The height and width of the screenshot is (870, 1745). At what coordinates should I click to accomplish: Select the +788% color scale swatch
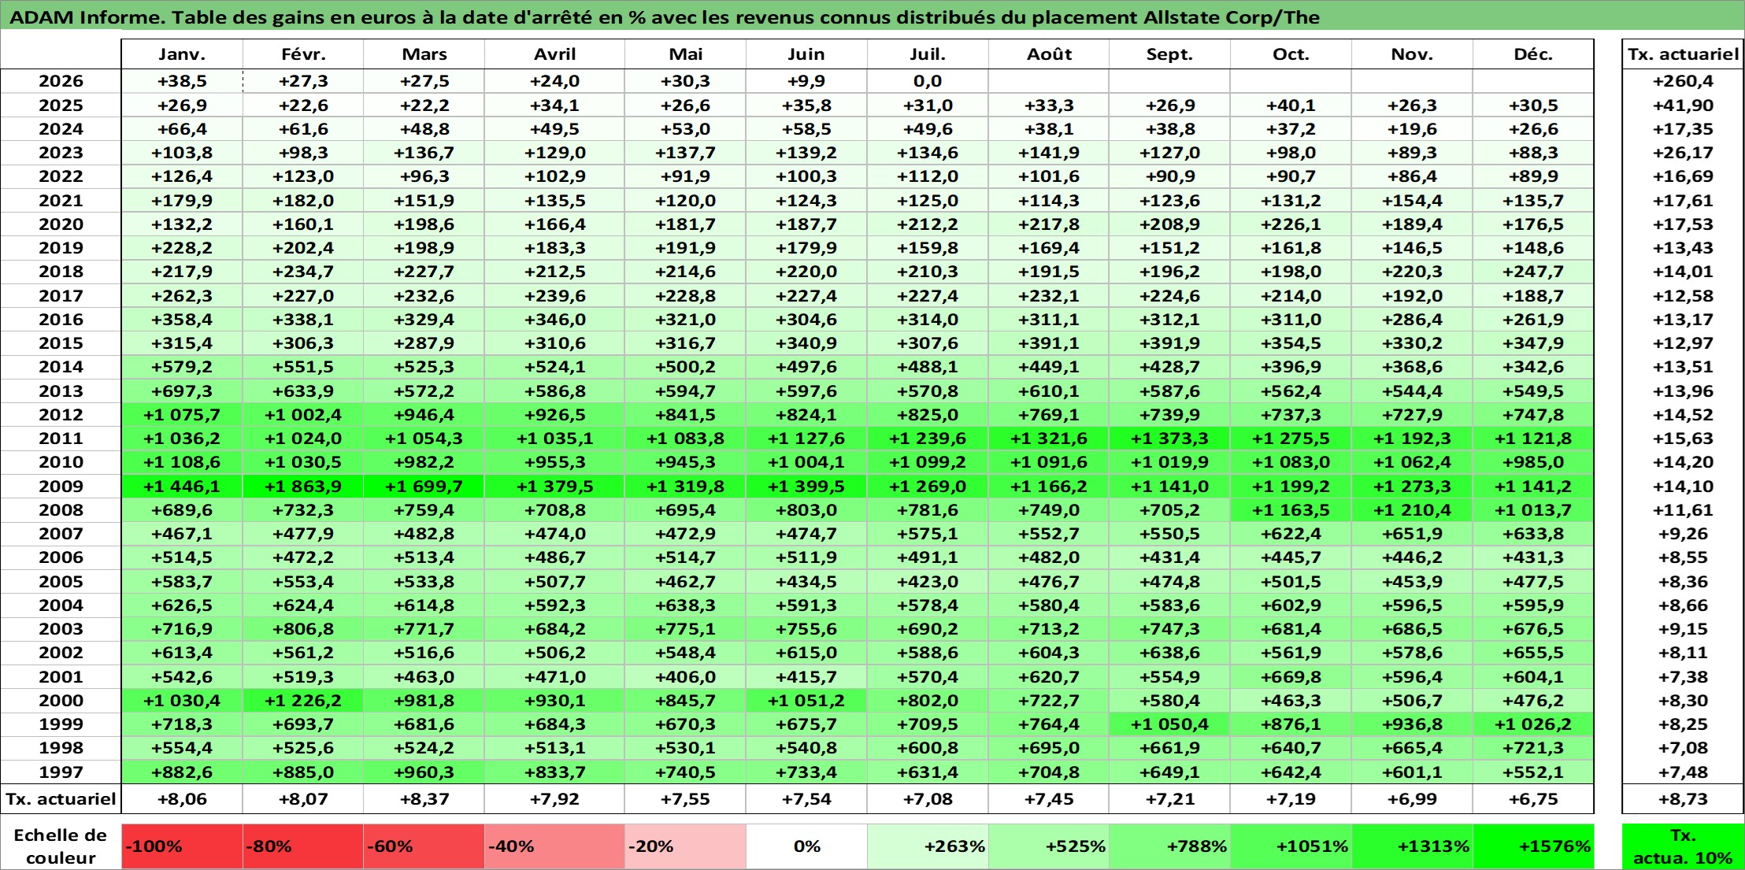coord(1170,846)
